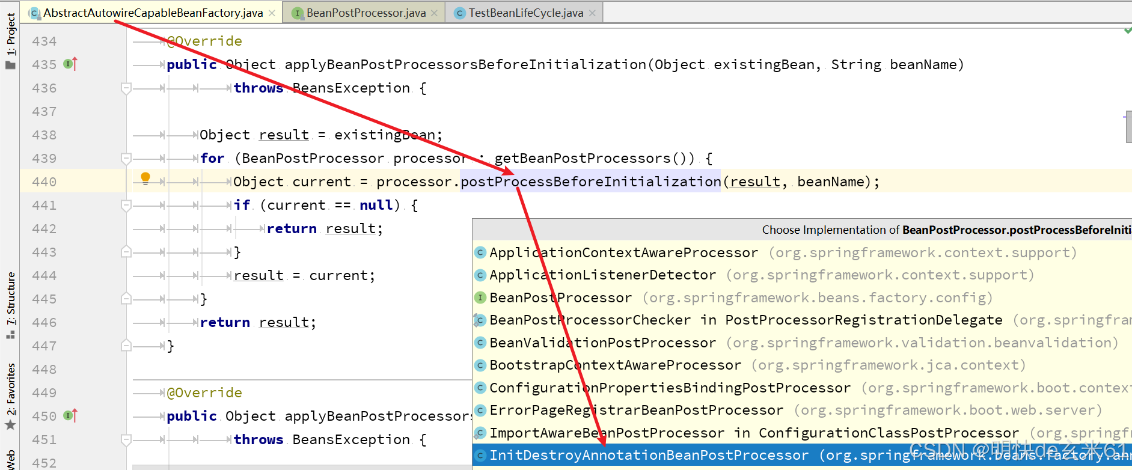Collapse the for loop fold at line 439
Screen dimensions: 1132x470
(x=126, y=159)
